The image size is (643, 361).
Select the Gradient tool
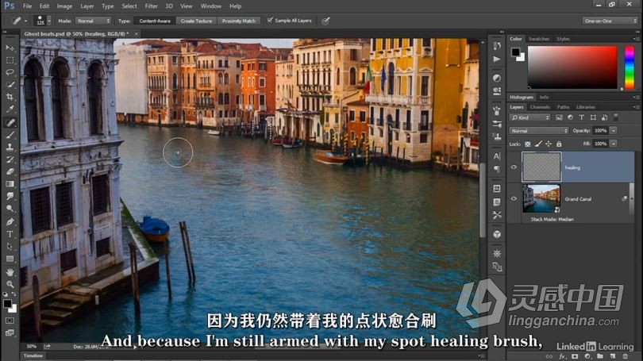coord(10,184)
